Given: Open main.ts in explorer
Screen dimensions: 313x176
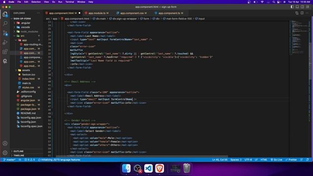Looking at the screenshot, I should pos(26,83).
